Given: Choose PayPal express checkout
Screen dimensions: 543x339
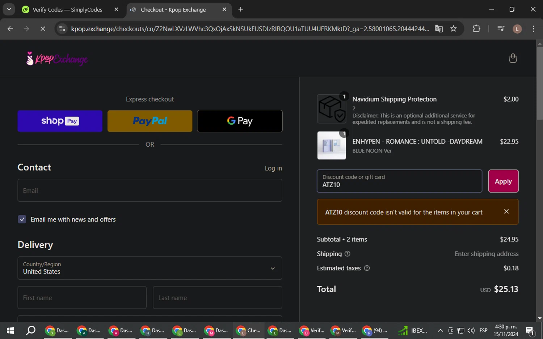Looking at the screenshot, I should click(x=150, y=121).
